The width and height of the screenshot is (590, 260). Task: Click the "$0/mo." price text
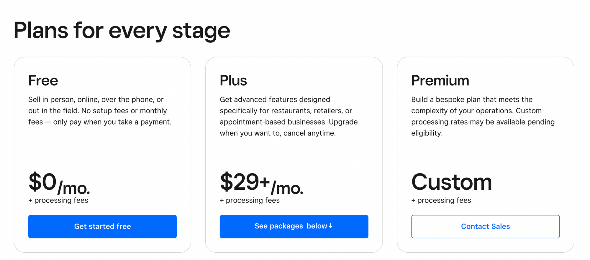click(59, 183)
